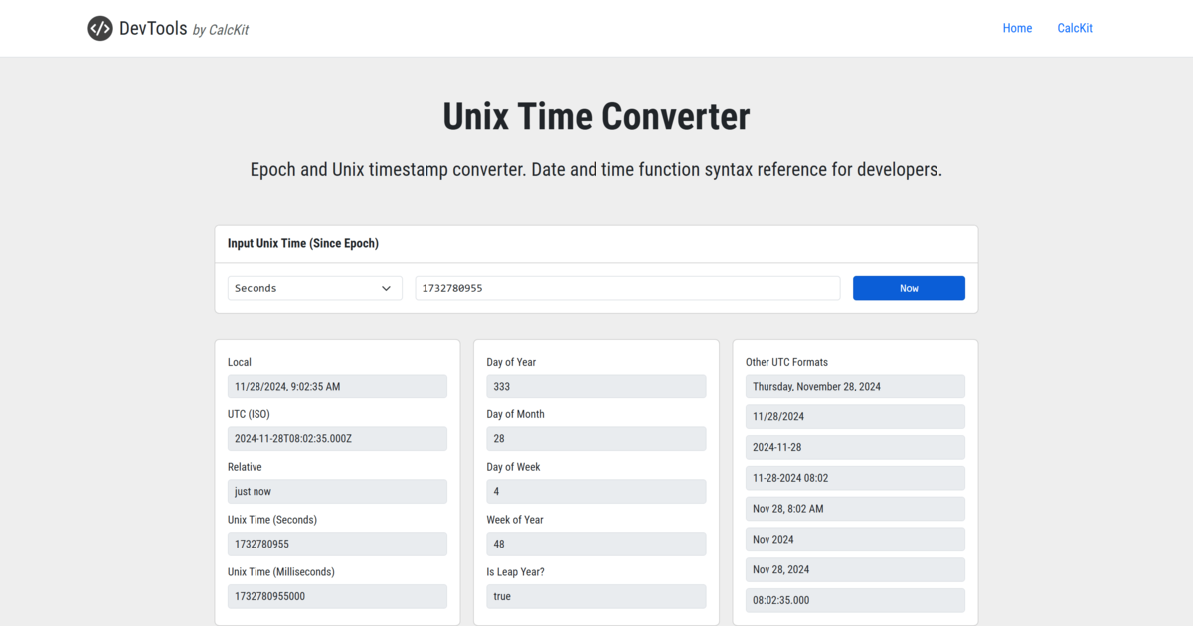Click the 'Thursday, November 28, 2024' format field
The width and height of the screenshot is (1193, 626).
coord(855,386)
